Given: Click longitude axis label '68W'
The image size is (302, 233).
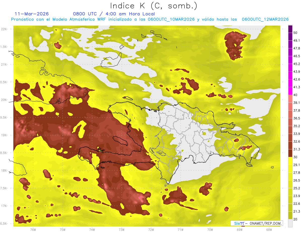Looking at the screenshot, I should click(x=269, y=229).
